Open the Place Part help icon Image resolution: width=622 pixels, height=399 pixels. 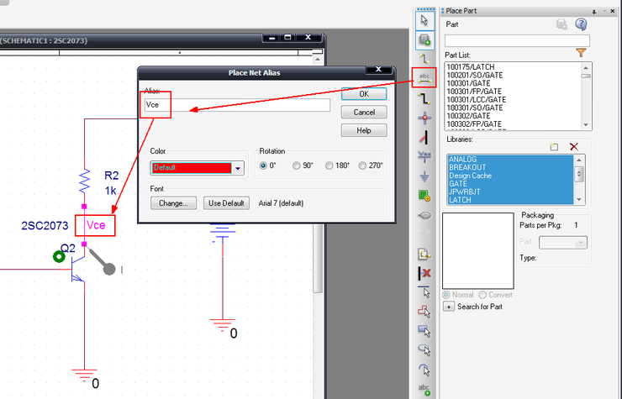(580, 24)
